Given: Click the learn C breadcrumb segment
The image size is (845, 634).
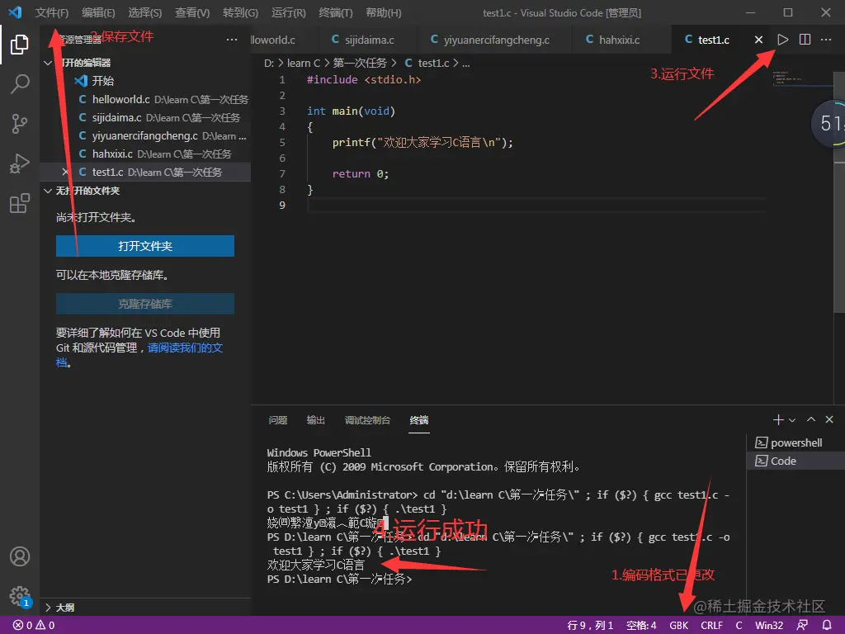Looking at the screenshot, I should [304, 63].
